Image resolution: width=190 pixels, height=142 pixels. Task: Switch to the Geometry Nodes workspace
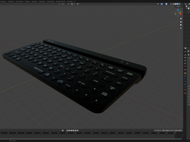pos(61,2)
